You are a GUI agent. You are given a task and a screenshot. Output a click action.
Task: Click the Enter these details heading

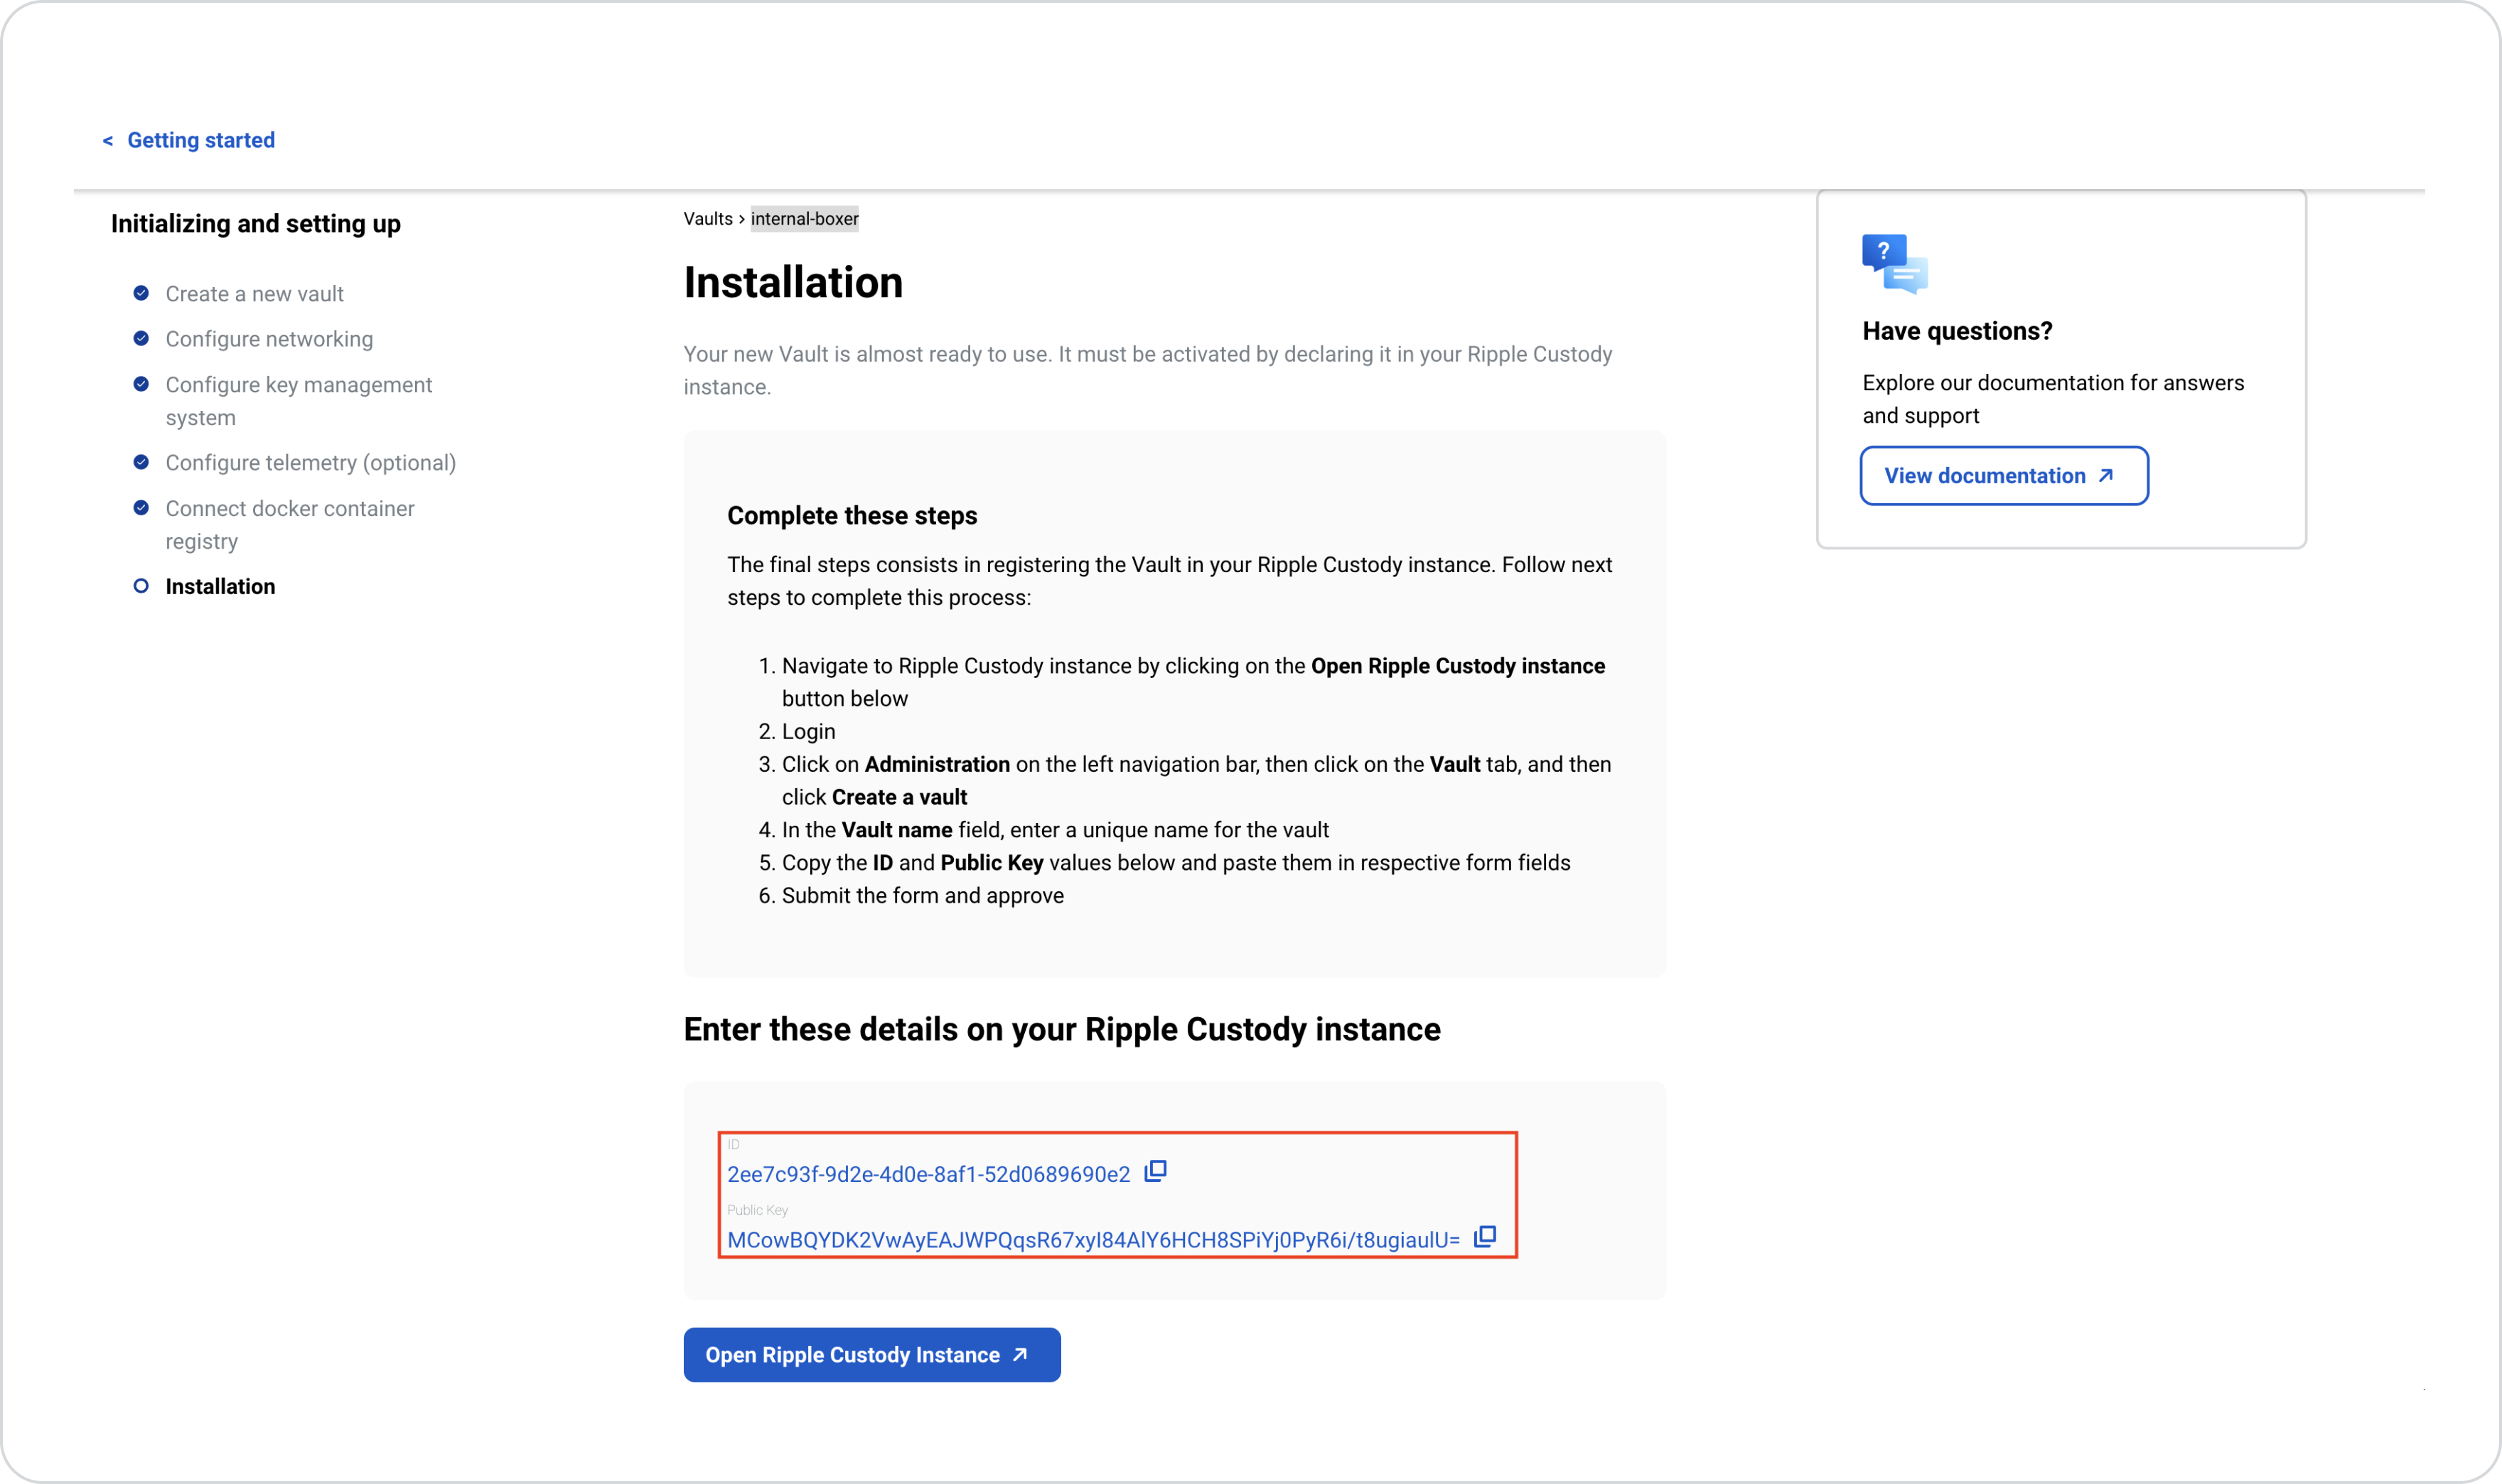1062,1030
